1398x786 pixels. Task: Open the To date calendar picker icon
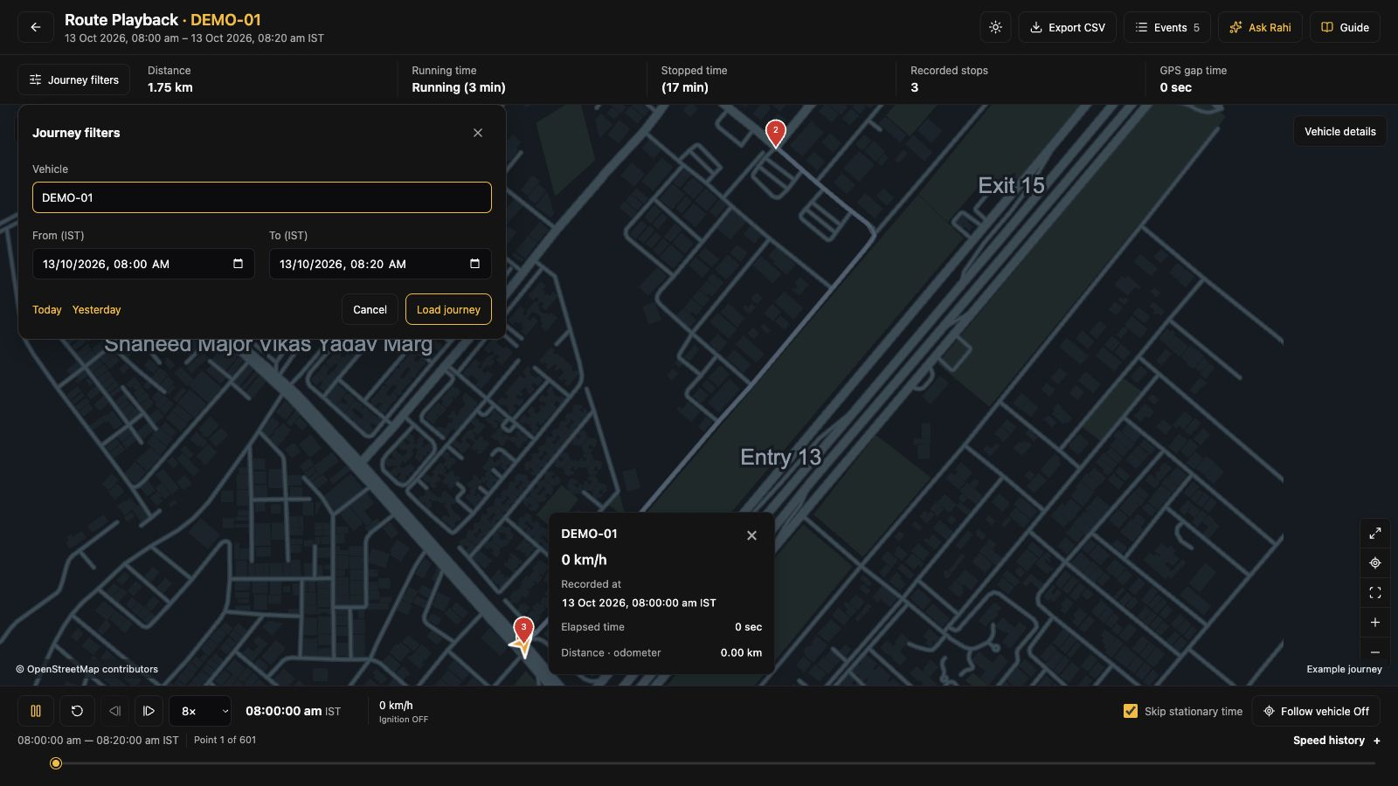[x=474, y=264]
